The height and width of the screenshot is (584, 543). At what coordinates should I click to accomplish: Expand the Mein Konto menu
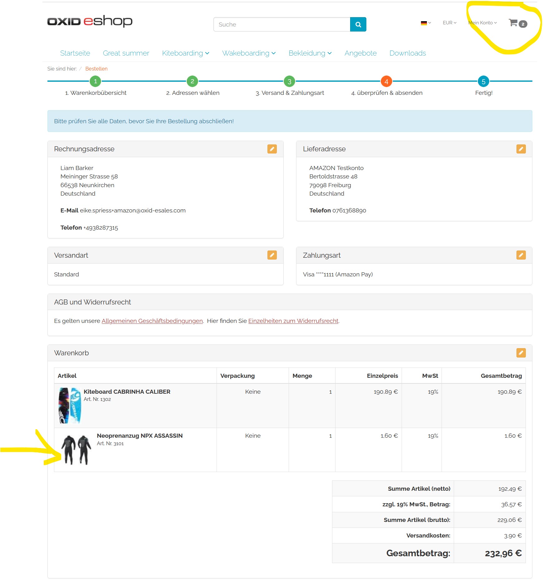(482, 23)
